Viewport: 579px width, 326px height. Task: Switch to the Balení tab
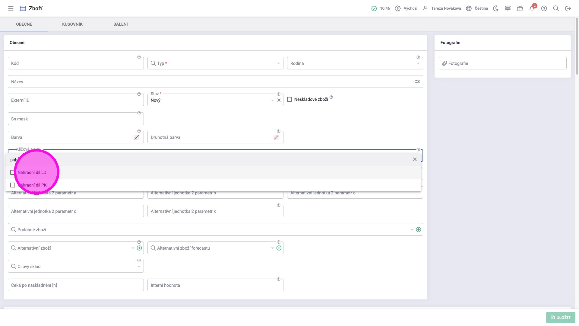pyautogui.click(x=121, y=24)
